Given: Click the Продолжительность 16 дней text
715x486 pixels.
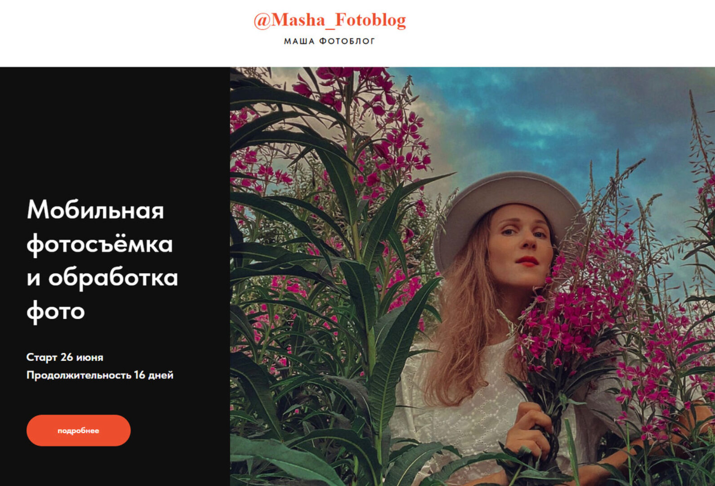Looking at the screenshot, I should 100,375.
